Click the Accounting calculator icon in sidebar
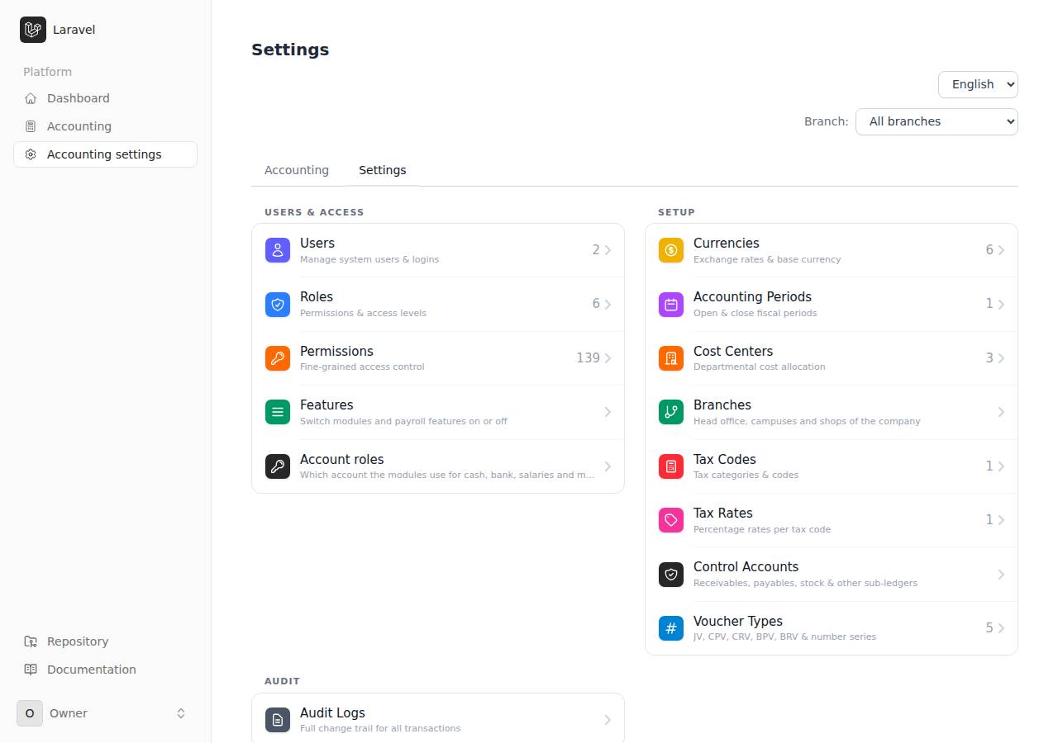 31,126
